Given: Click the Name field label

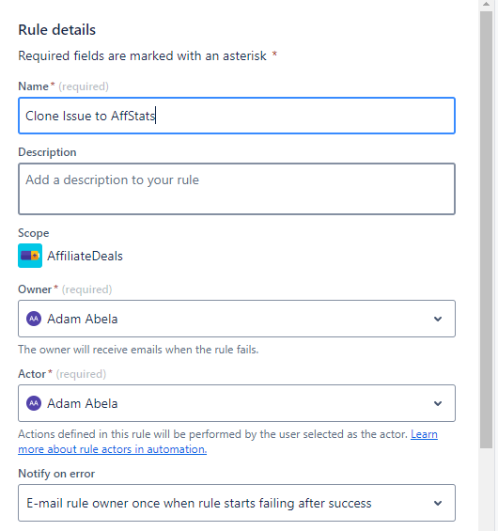Looking at the screenshot, I should point(33,86).
